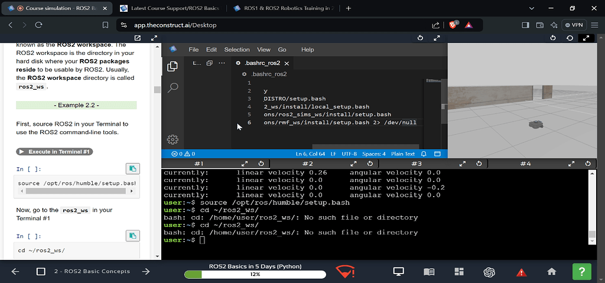
Task: Toggle the panel layout icon in the status bar
Action: pyautogui.click(x=437, y=154)
